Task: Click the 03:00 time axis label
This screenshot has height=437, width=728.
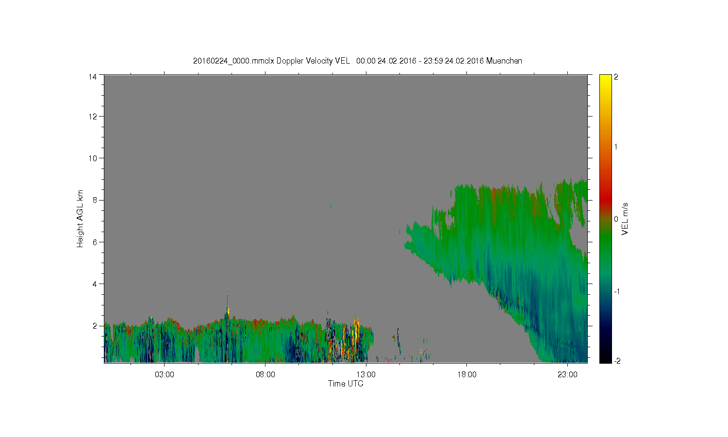Action: pyautogui.click(x=165, y=374)
